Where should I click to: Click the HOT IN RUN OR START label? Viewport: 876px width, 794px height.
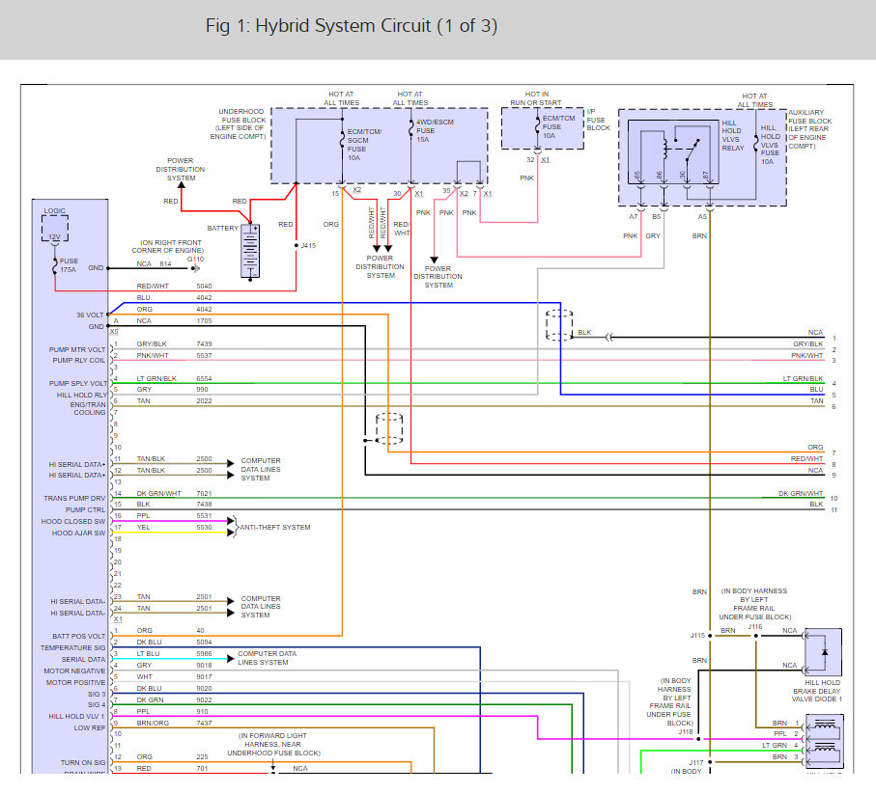pos(536,98)
